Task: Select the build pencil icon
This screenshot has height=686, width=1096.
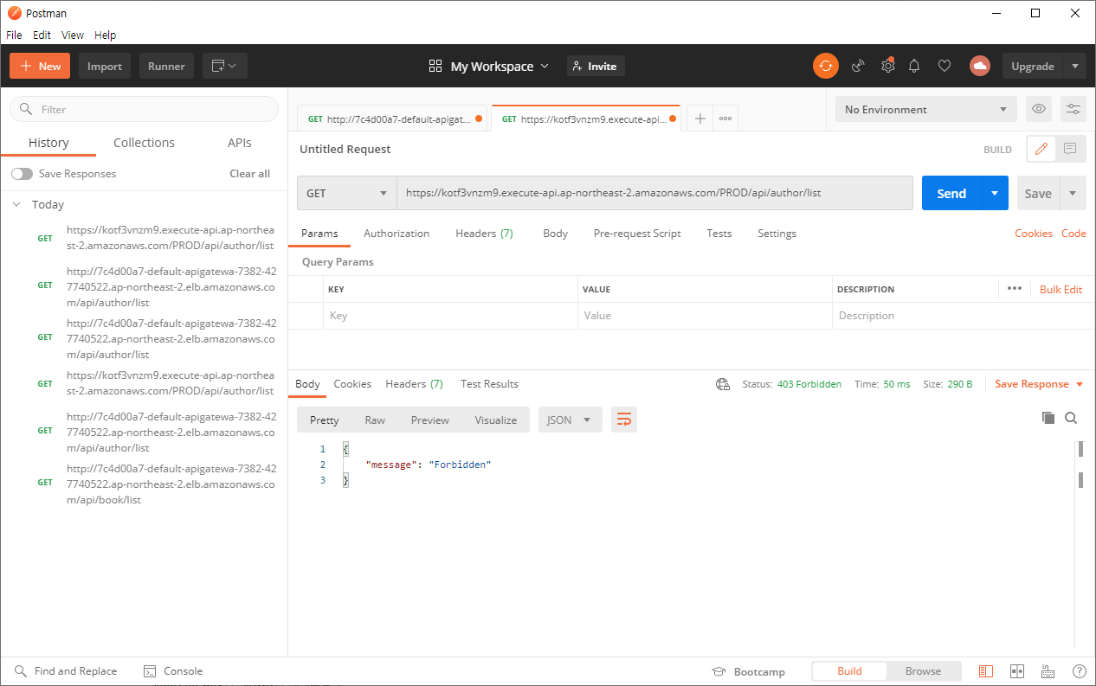Action: (1041, 149)
